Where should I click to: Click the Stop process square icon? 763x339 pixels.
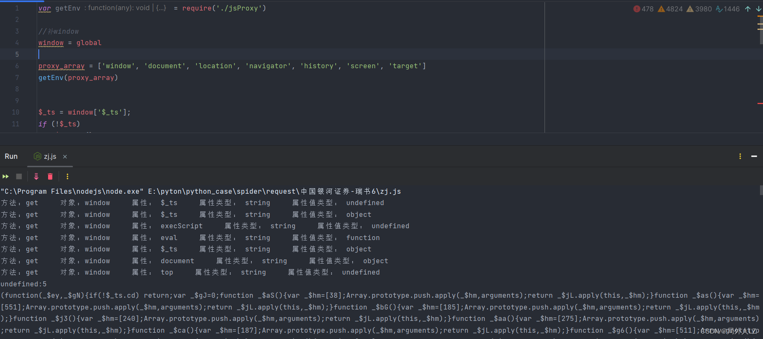click(x=19, y=176)
